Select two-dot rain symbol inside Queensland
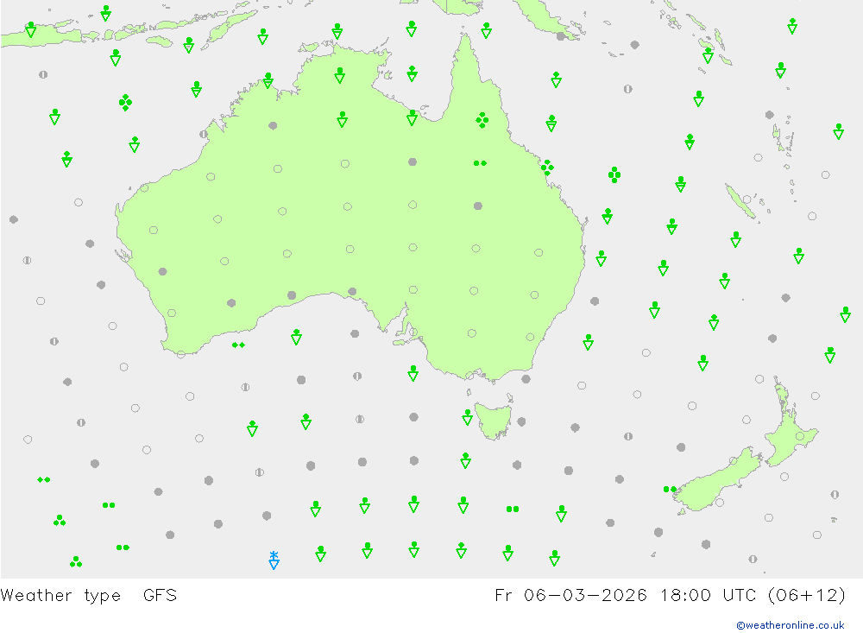 coord(480,163)
